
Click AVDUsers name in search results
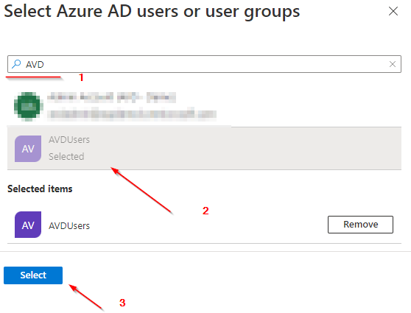[69, 140]
